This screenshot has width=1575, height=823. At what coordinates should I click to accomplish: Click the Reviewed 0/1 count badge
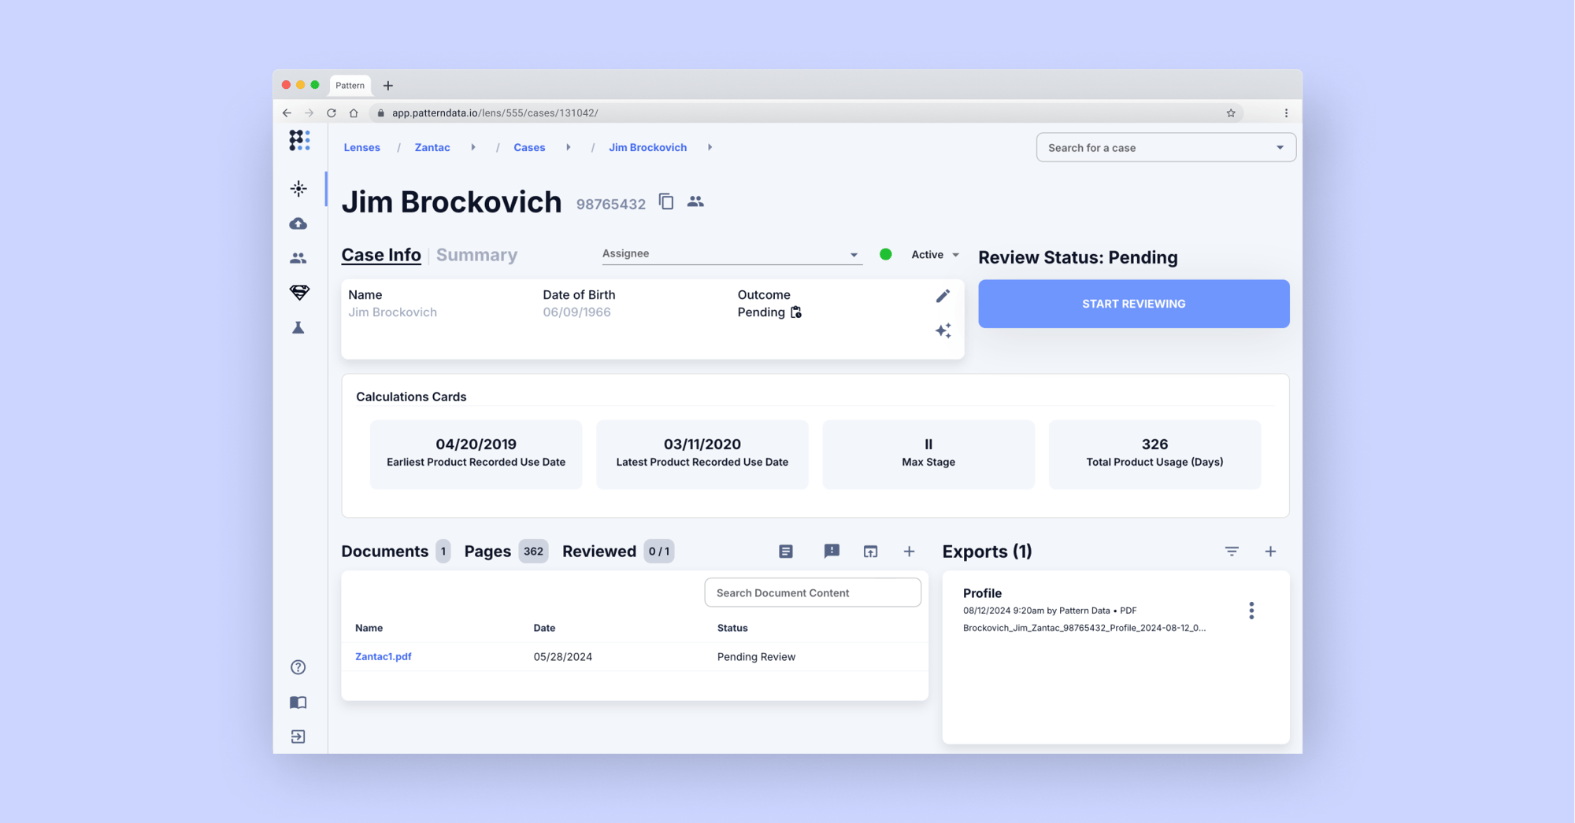pos(658,552)
